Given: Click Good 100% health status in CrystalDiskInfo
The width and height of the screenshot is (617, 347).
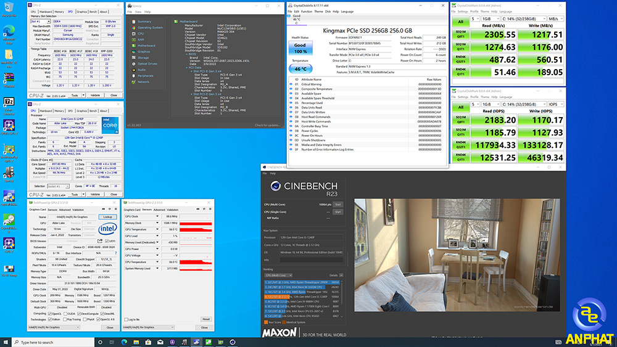Looking at the screenshot, I should 300,48.
